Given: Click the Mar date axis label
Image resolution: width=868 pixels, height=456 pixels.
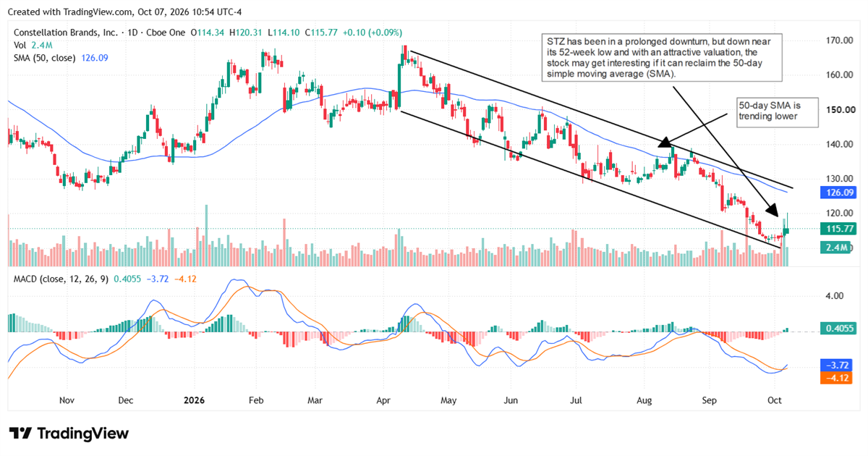Looking at the screenshot, I should point(315,400).
